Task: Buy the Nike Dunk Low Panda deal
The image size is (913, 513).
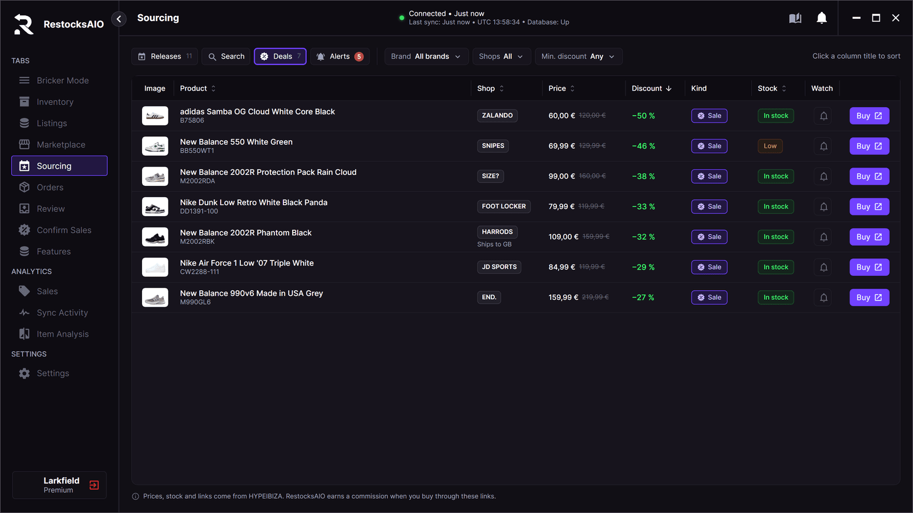Action: [869, 206]
